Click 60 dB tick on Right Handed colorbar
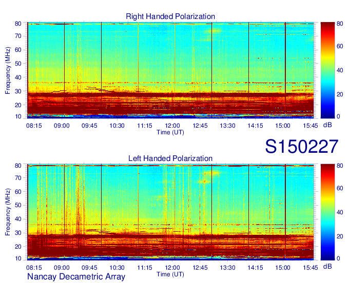 340,46
